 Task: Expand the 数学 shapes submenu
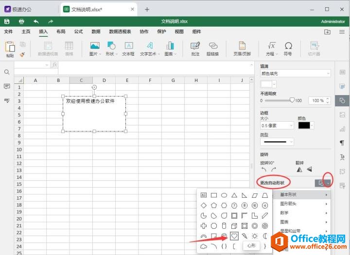pyautogui.click(x=302, y=213)
